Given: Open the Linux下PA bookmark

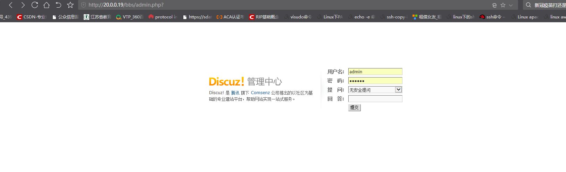Looking at the screenshot, I should tap(330, 17).
